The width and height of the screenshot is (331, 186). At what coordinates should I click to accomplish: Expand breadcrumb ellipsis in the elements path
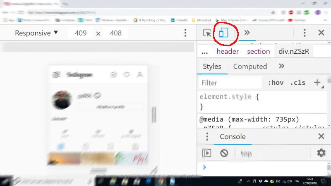click(x=204, y=52)
